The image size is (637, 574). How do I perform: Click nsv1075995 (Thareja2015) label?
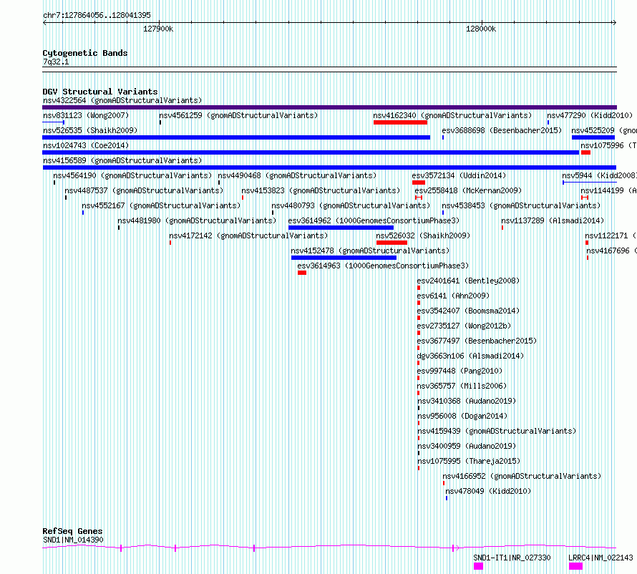[469, 461]
